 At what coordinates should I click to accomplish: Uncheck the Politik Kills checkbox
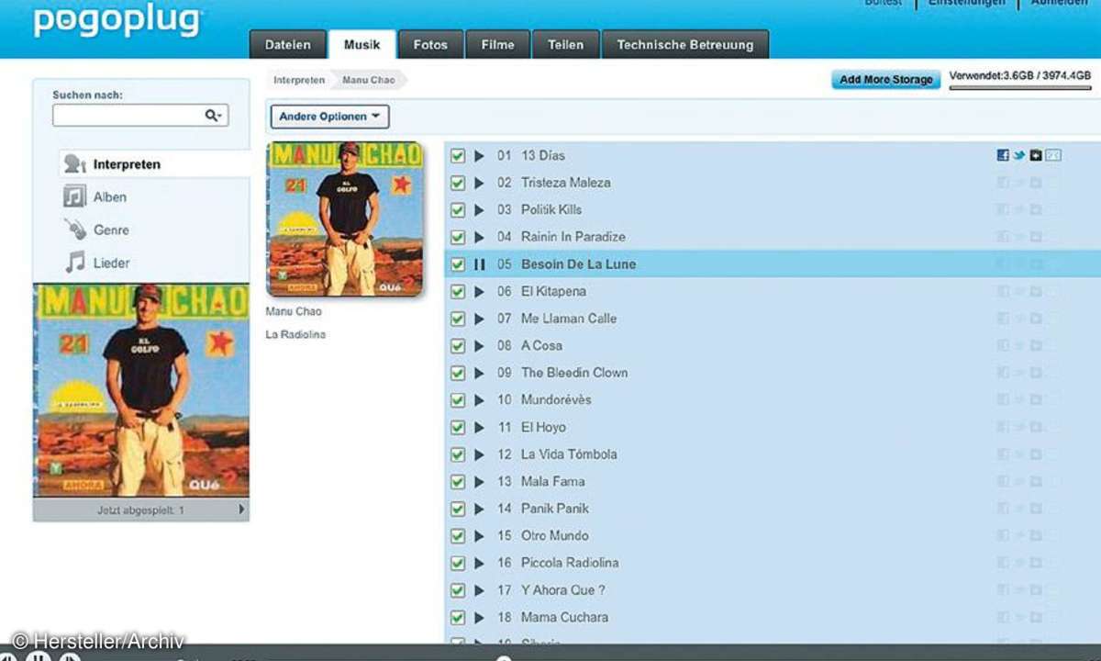coord(458,210)
